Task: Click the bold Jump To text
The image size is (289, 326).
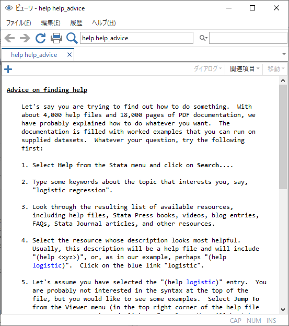Action: tap(246, 299)
